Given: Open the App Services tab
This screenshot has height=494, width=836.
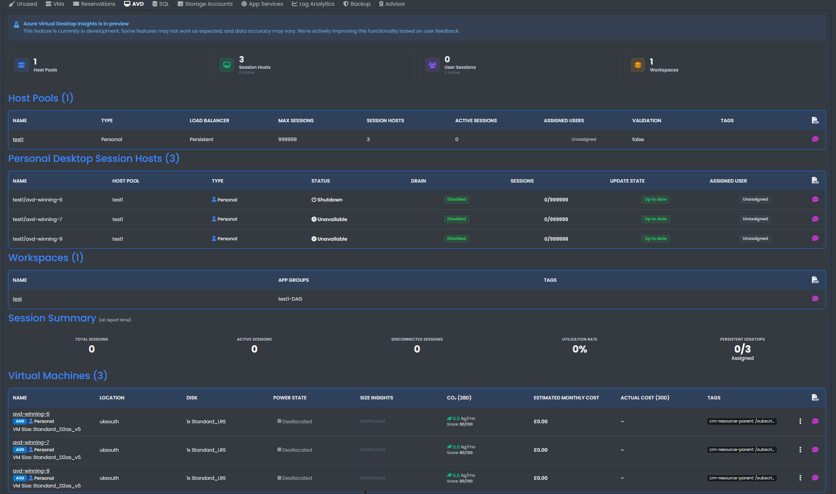Looking at the screenshot, I should coord(262,4).
